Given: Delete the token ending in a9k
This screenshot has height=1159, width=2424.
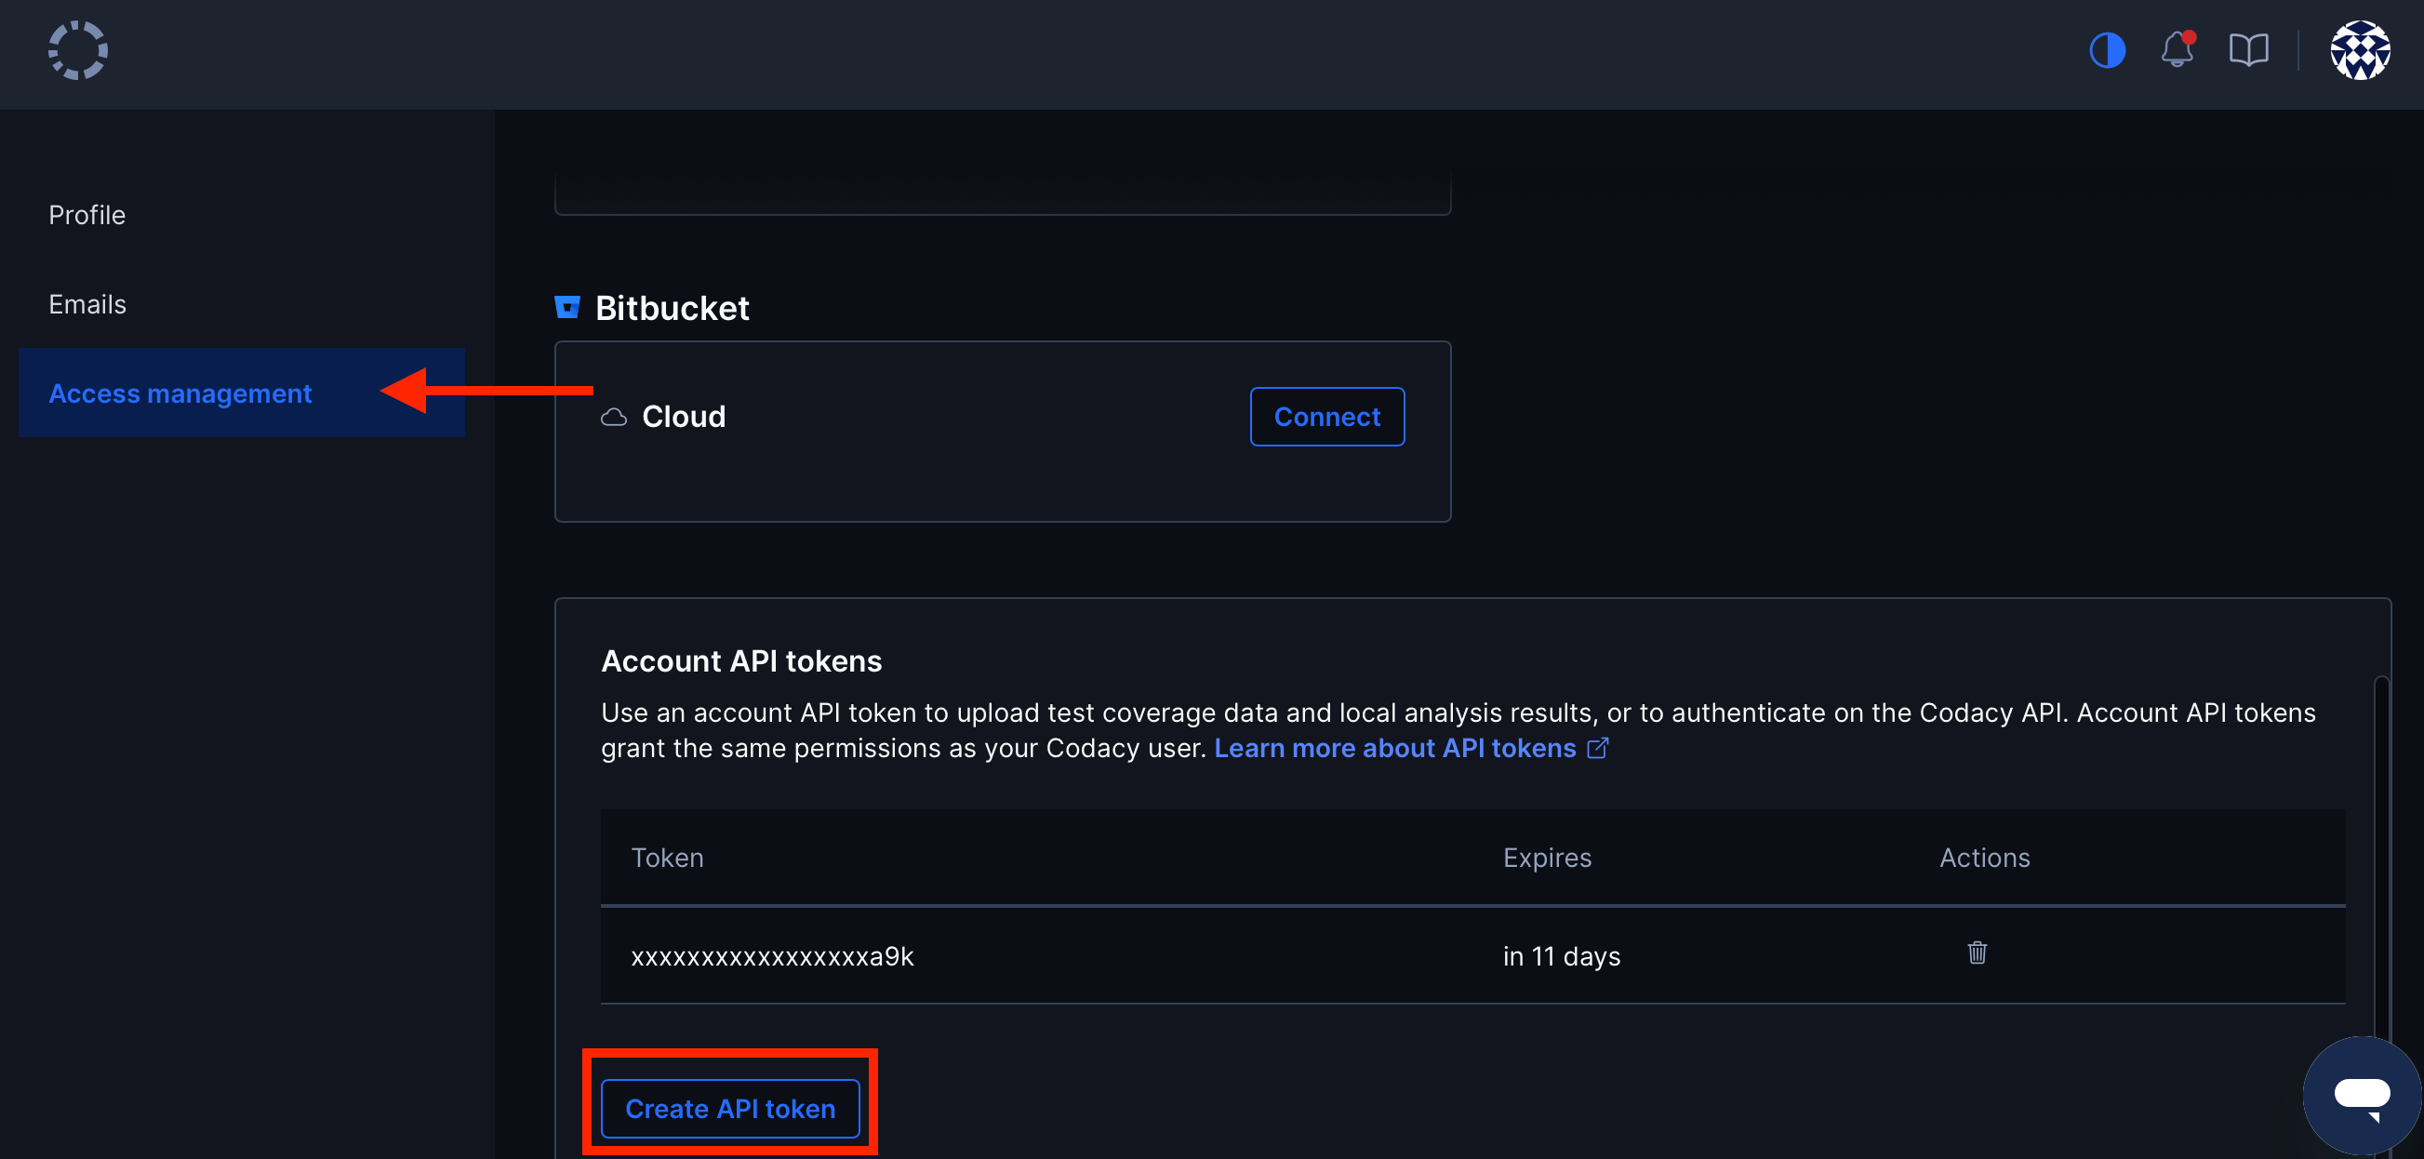Looking at the screenshot, I should (1977, 953).
